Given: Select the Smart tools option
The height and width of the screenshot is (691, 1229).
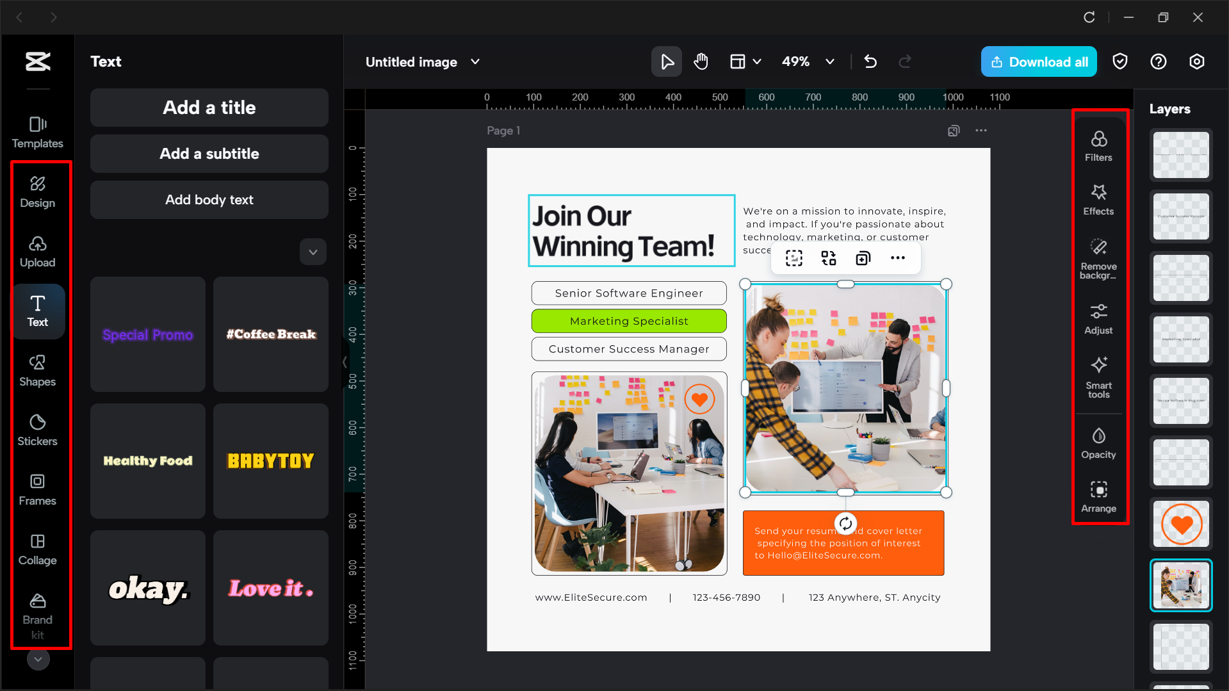Looking at the screenshot, I should [1098, 377].
